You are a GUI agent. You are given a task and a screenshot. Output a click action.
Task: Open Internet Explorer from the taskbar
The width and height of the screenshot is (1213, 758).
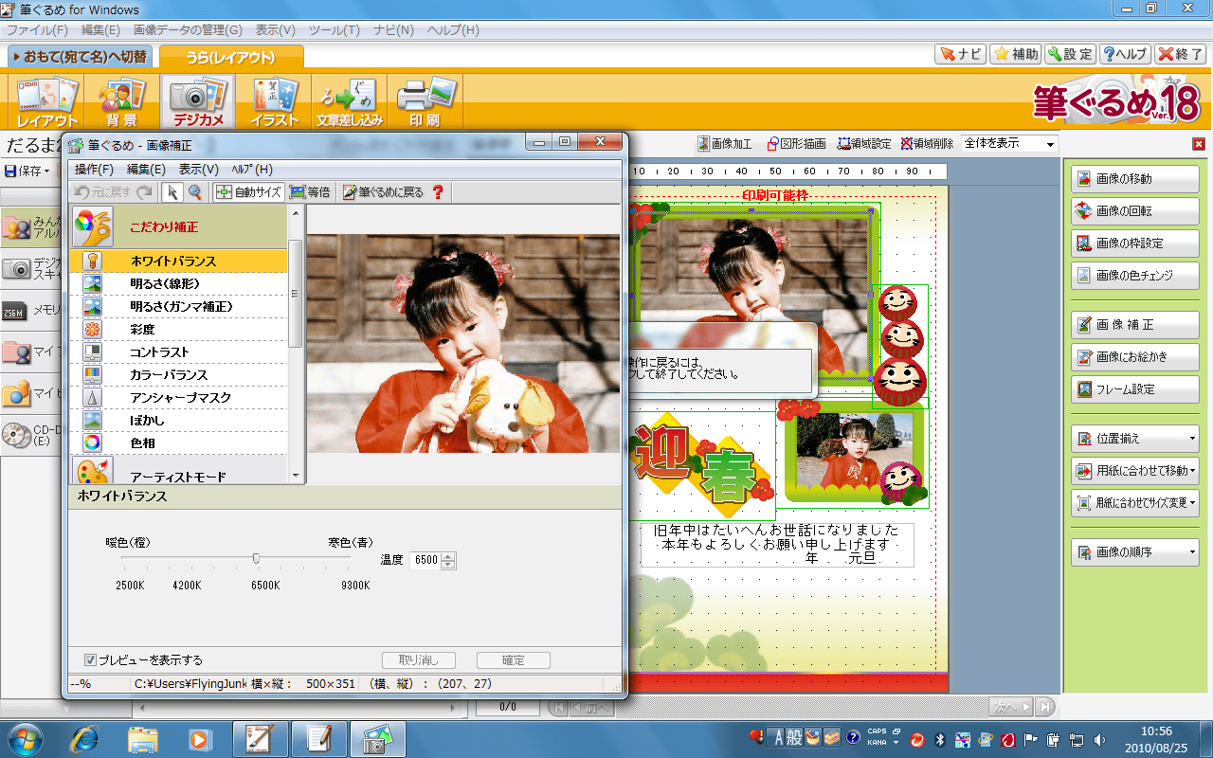click(84, 739)
